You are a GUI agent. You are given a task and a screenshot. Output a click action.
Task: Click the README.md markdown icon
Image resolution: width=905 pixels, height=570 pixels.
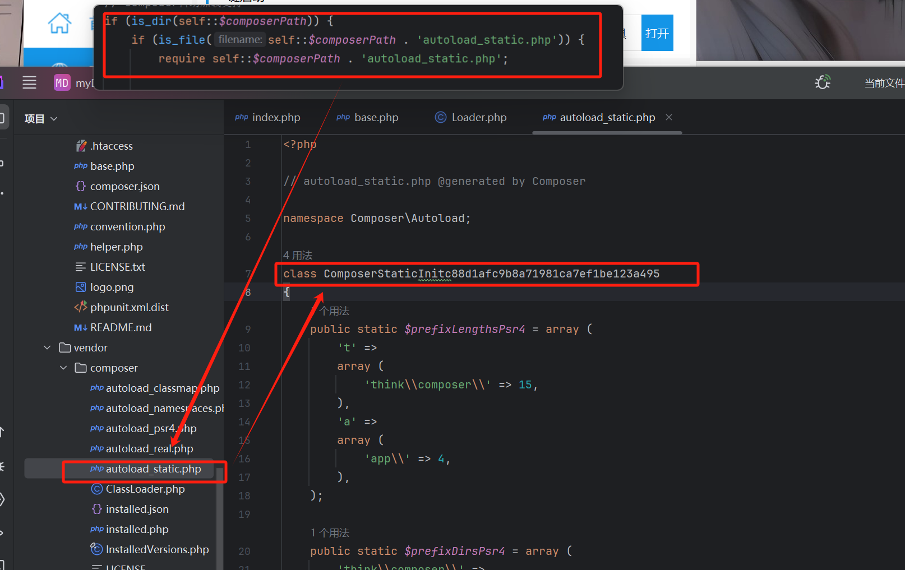click(81, 328)
